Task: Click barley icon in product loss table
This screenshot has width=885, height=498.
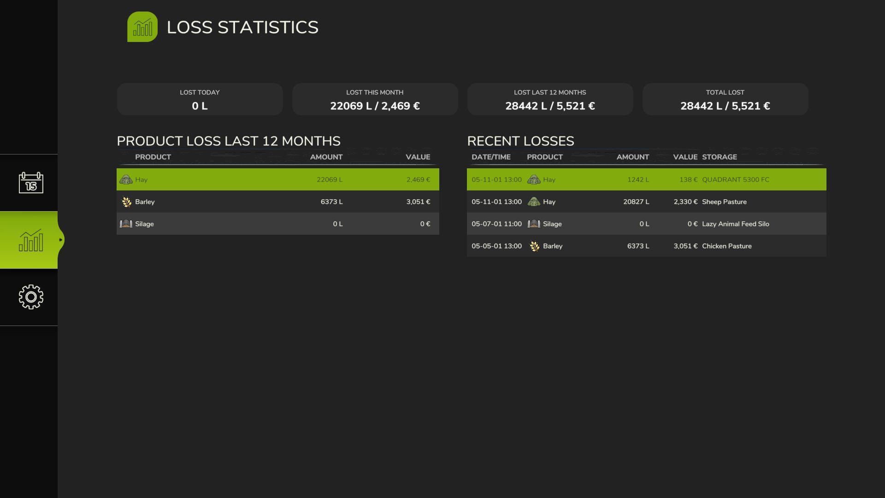Action: 126,202
